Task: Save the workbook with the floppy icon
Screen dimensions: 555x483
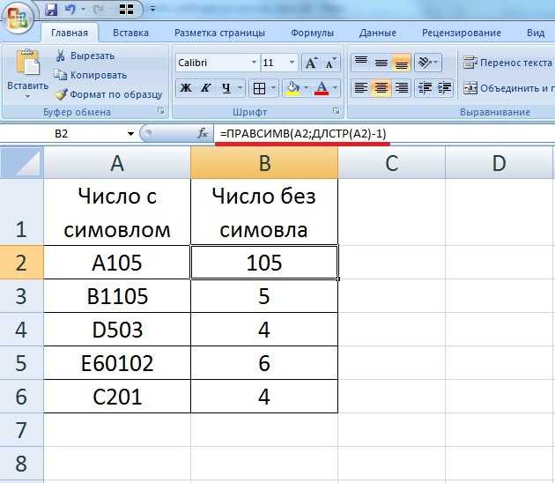Action: tap(51, 9)
